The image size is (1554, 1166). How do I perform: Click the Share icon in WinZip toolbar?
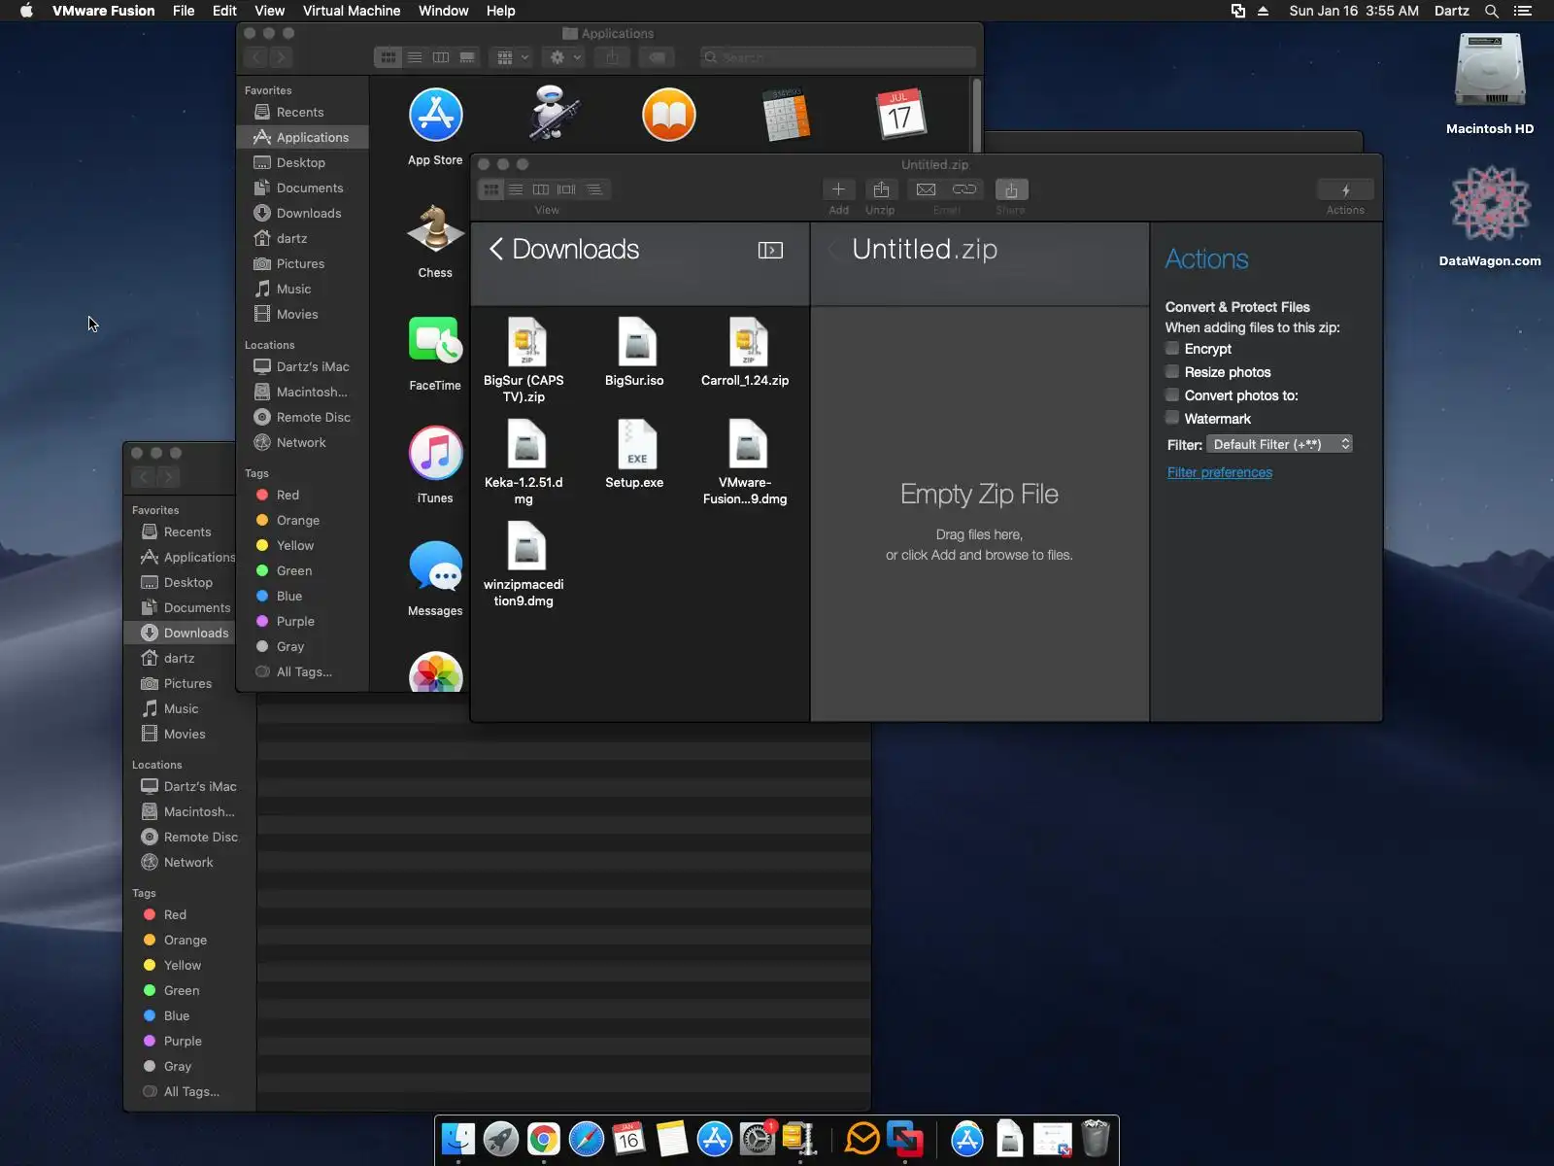point(1011,189)
